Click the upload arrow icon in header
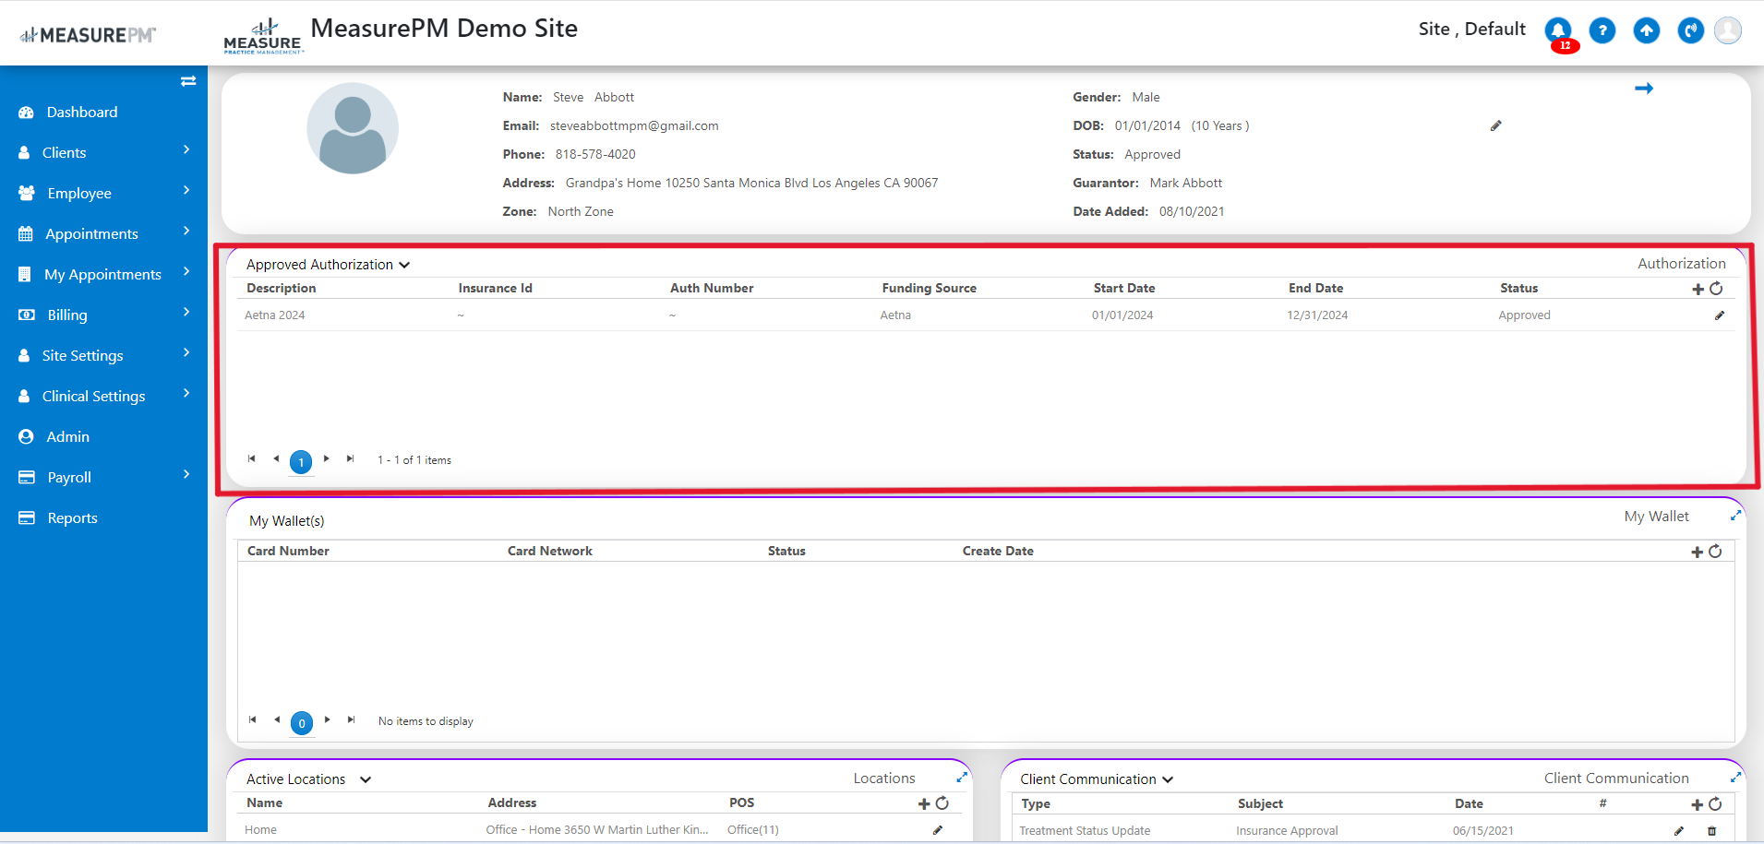1764x844 pixels. click(1647, 30)
